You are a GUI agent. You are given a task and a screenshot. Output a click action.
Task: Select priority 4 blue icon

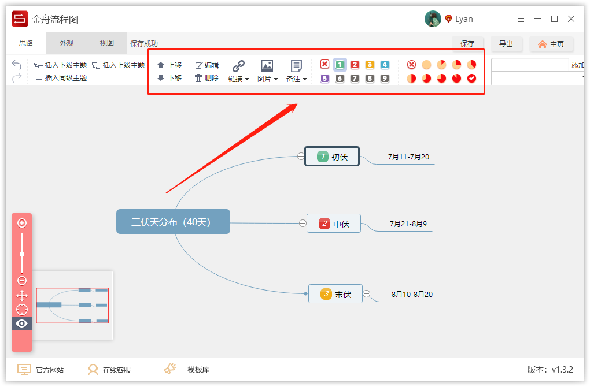point(385,65)
